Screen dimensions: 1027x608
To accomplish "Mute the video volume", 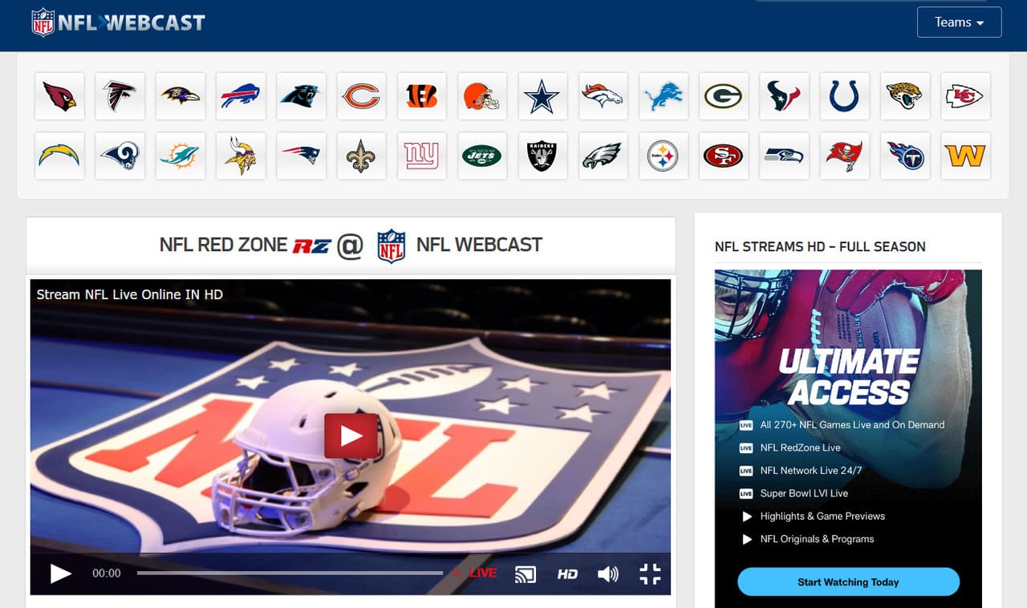I will [x=608, y=574].
